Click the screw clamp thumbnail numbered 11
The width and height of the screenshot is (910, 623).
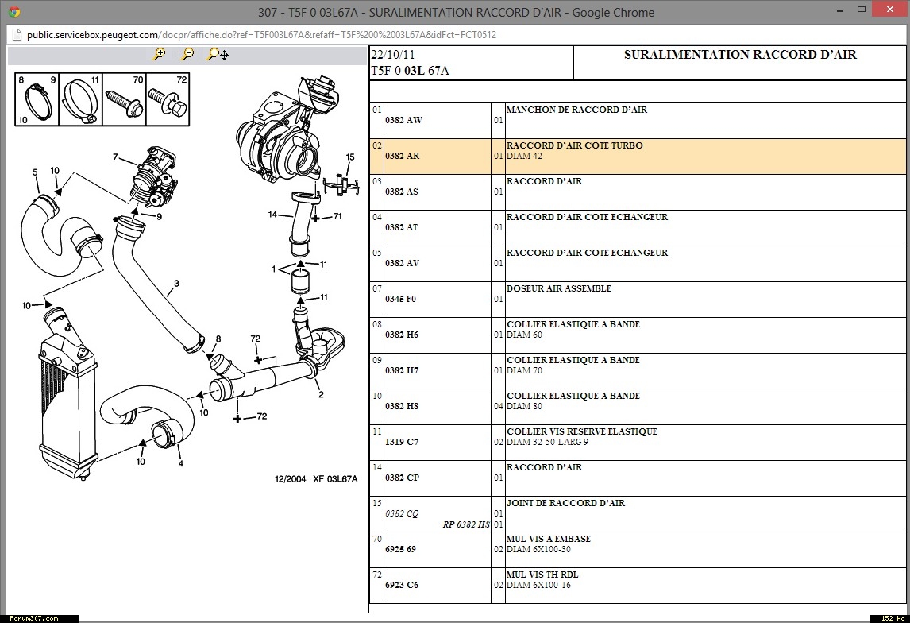tap(82, 100)
